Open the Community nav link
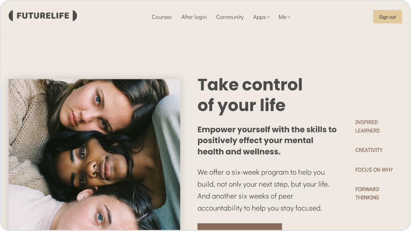 [x=230, y=17]
